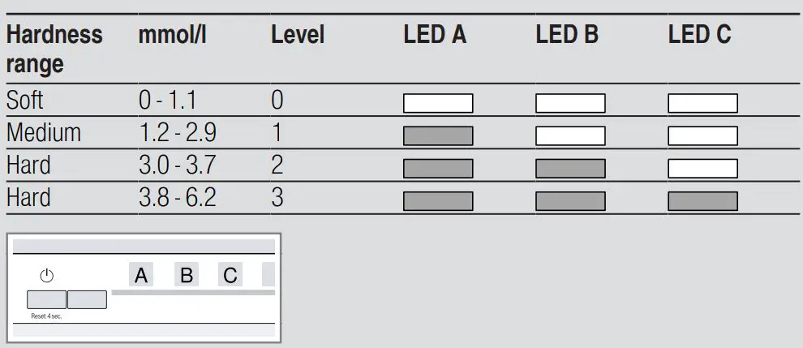Click LED B box for Medium row
The height and width of the screenshot is (348, 803).
point(570,135)
